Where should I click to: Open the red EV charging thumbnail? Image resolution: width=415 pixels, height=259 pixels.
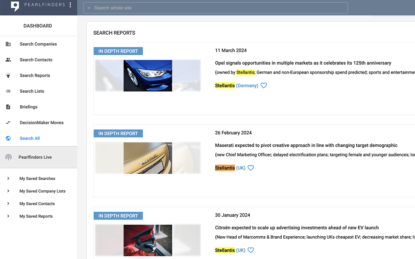pos(148,240)
